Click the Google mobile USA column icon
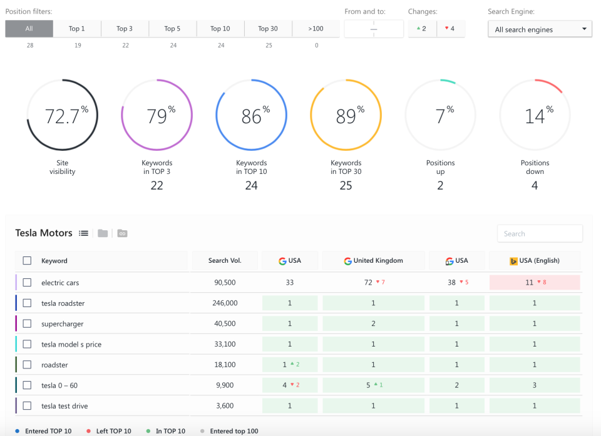 click(448, 261)
